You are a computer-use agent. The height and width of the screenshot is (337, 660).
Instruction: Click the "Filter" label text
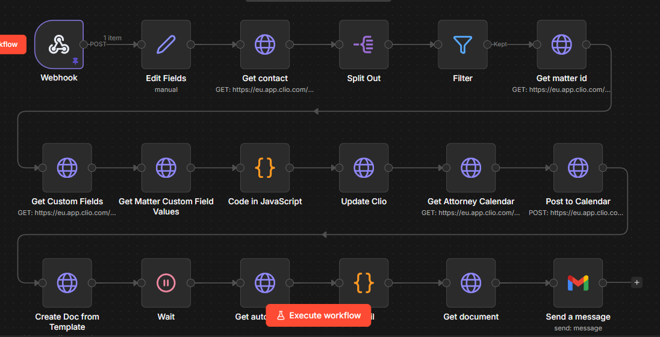coord(462,78)
